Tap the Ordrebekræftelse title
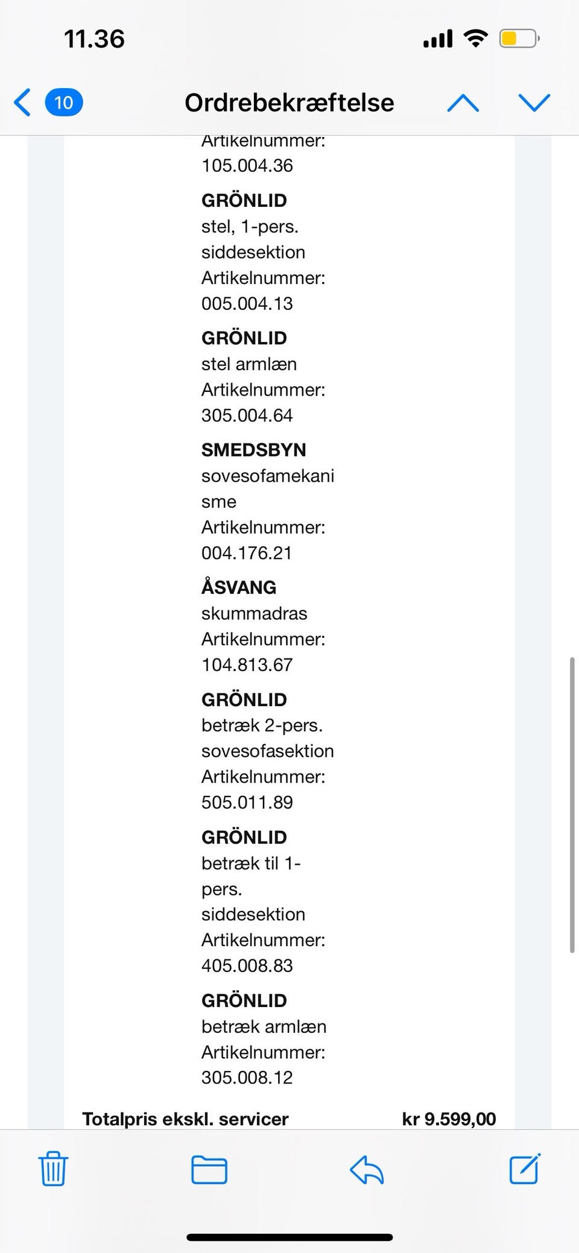 (289, 103)
